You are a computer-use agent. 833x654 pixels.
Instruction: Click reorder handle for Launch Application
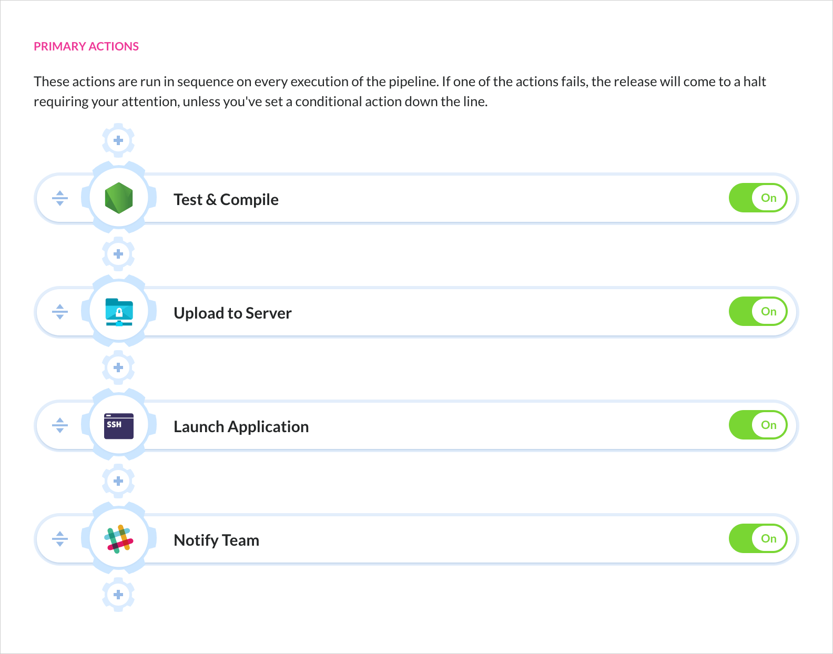[60, 425]
